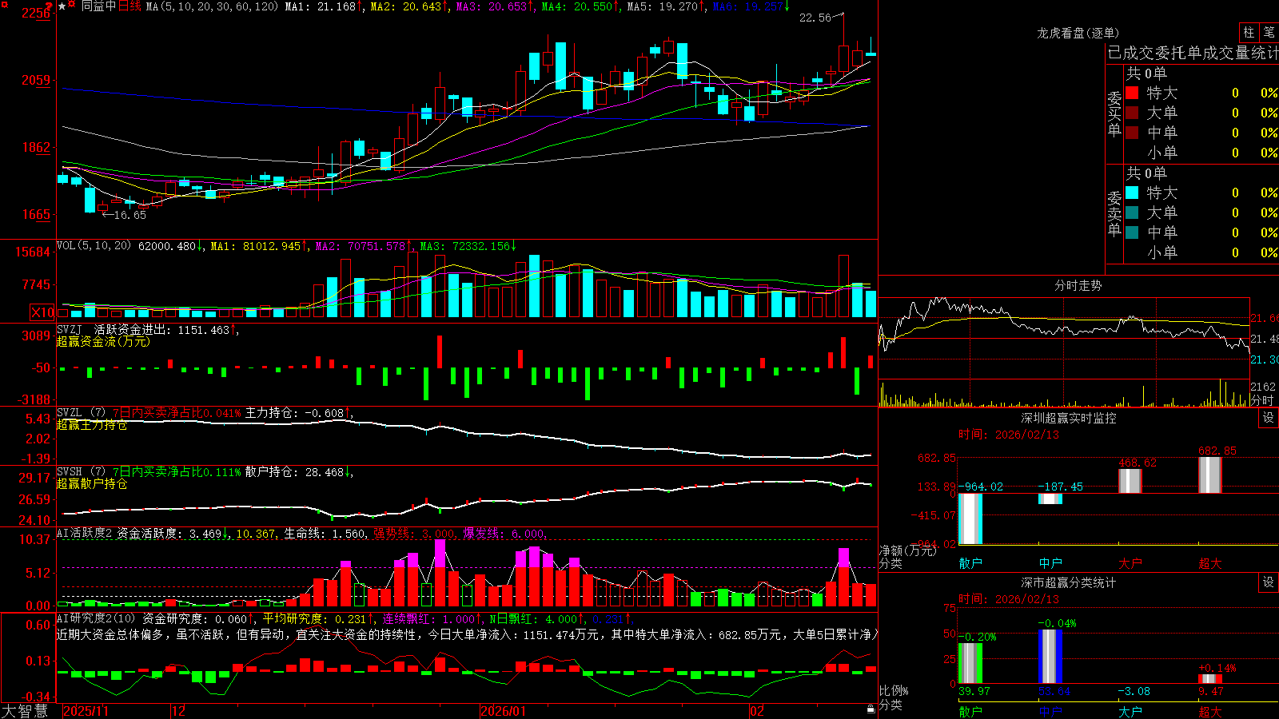Screen dimensions: 1279x719
Task: Switch order view to 笔 (tick) mode
Action: (x=1269, y=33)
